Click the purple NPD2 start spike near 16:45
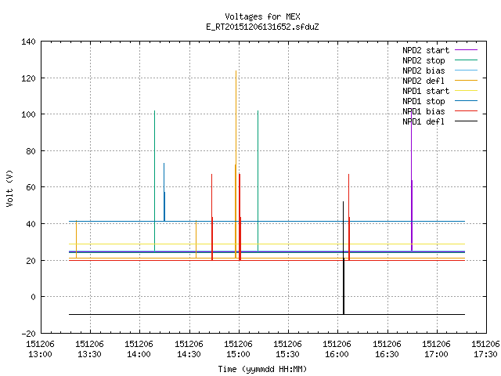This screenshot has width=501, height=376. [412, 179]
